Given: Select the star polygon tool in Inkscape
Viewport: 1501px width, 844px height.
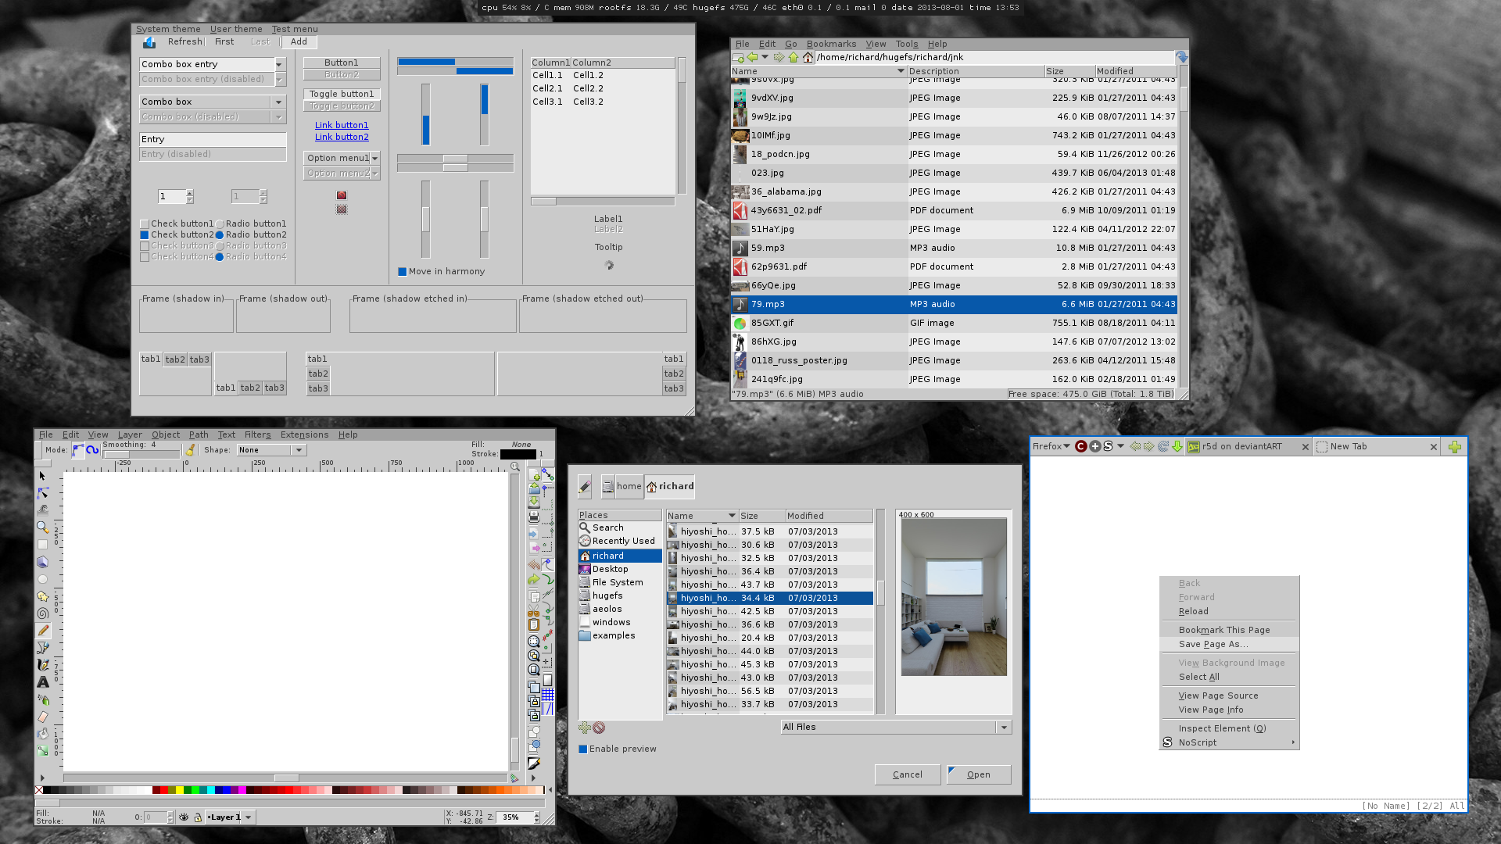Looking at the screenshot, I should (x=42, y=596).
